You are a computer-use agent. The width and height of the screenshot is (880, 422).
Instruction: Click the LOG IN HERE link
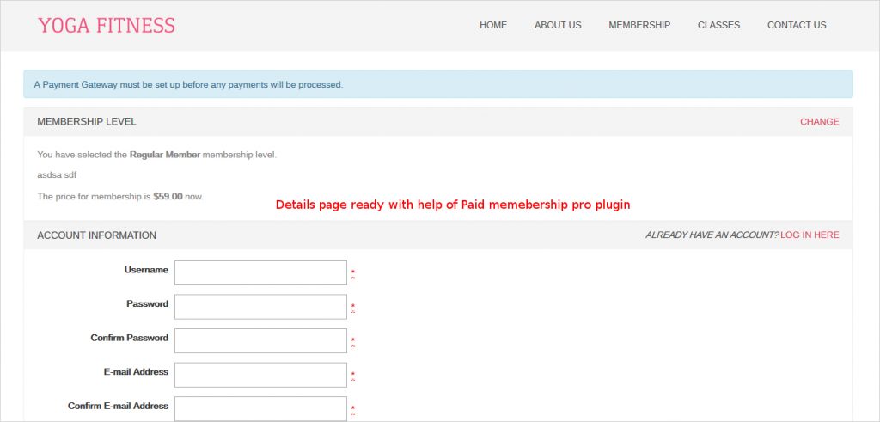(x=810, y=235)
